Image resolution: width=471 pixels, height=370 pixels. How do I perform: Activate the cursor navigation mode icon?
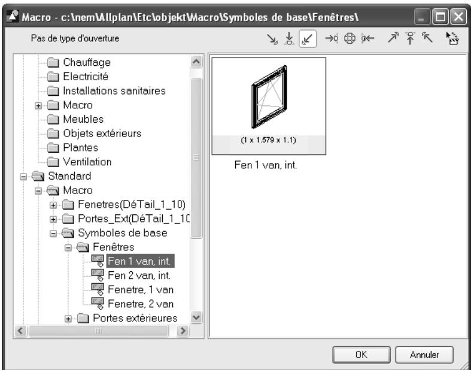pyautogui.click(x=452, y=38)
